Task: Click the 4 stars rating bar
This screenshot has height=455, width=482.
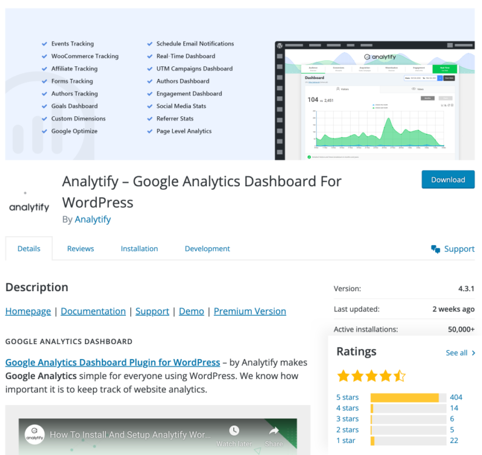Action: [x=408, y=408]
